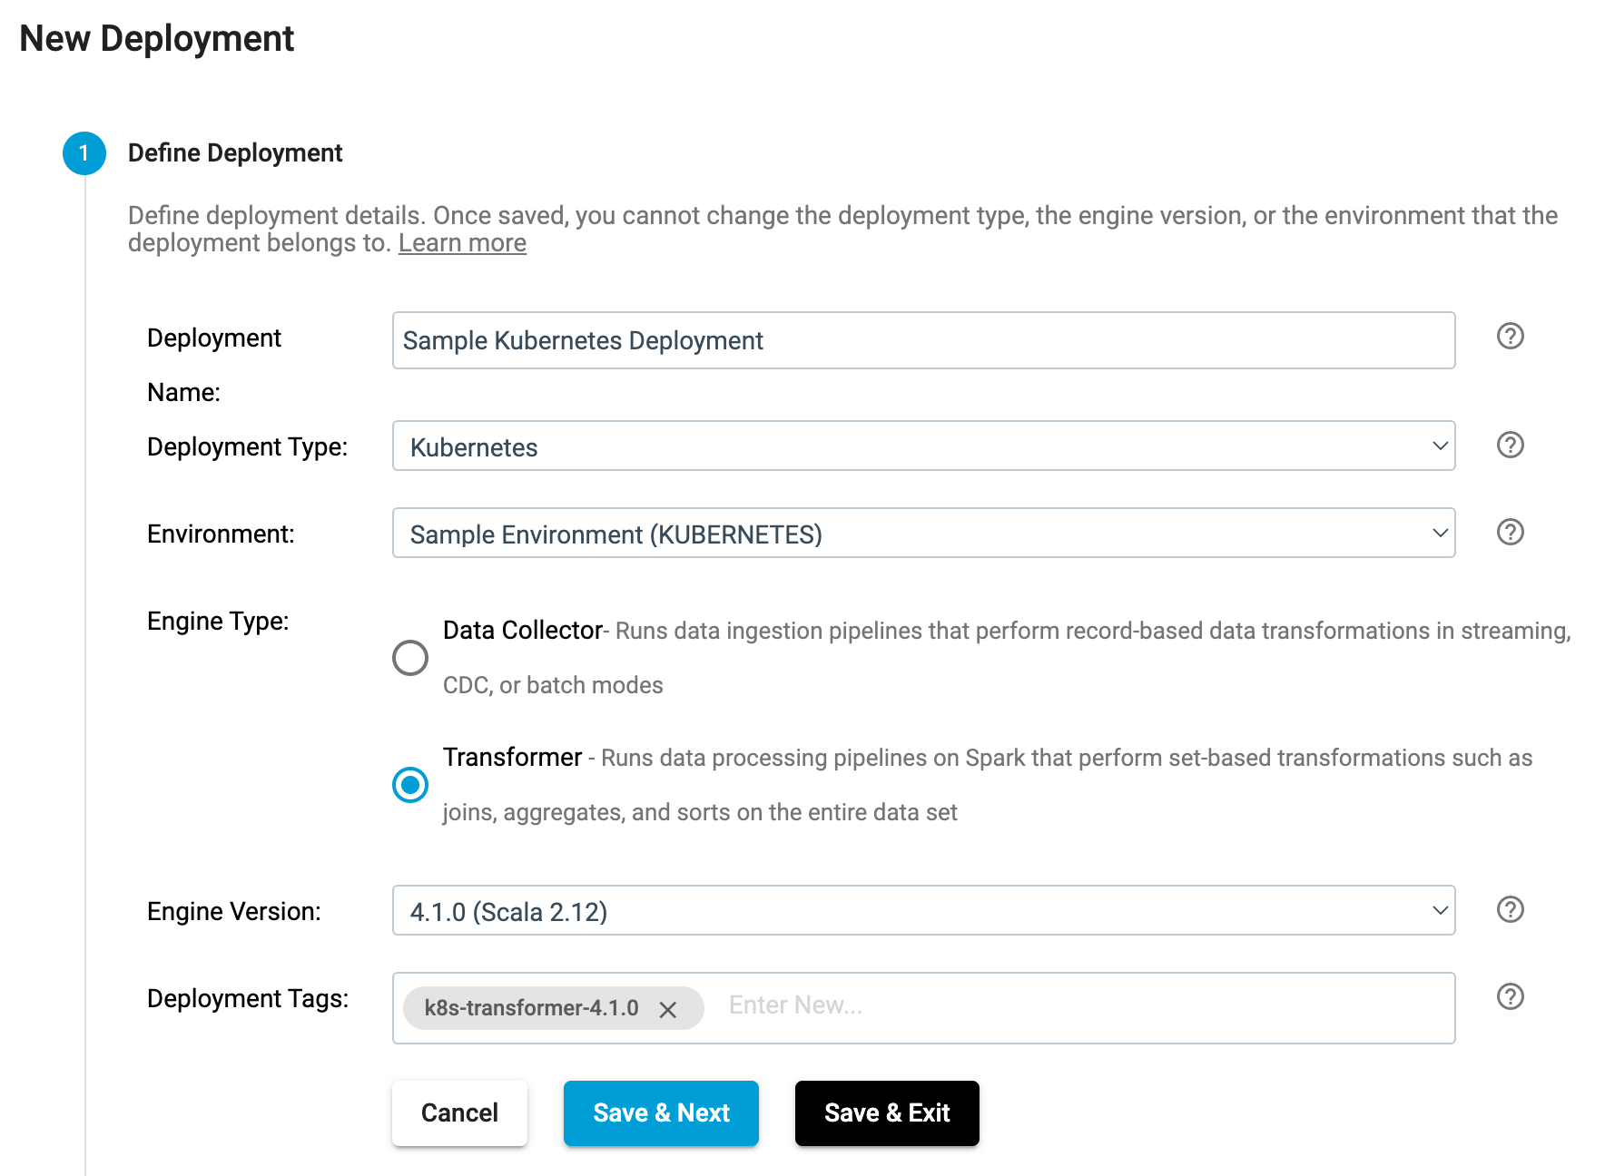
Task: Open help icon beside Environment dropdown
Action: 1510,532
